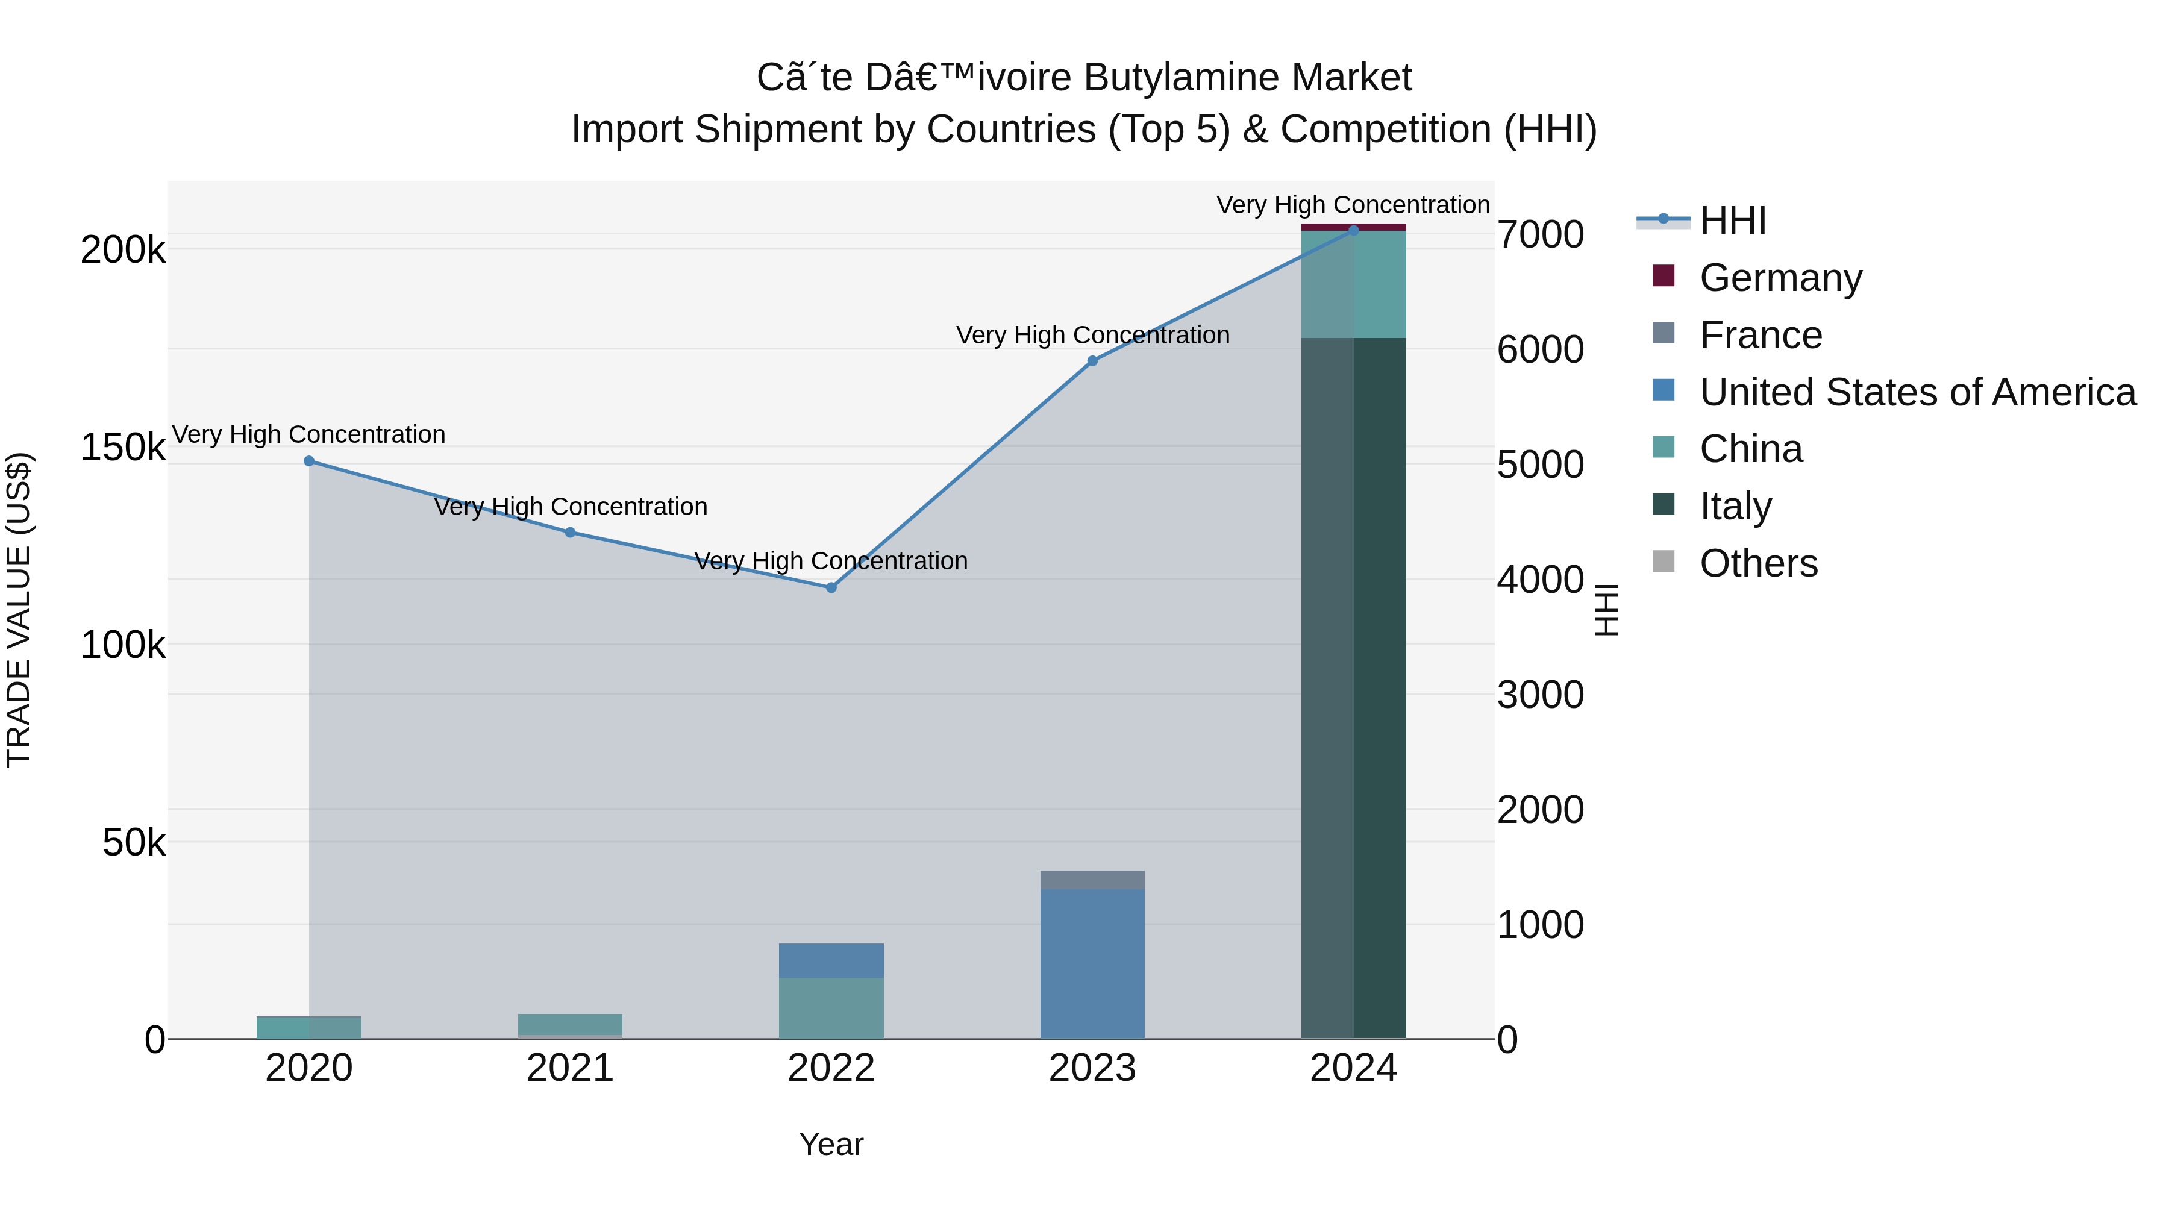Click the 2021 x-axis label
Screen dimensions: 2169x1220
tap(570, 1068)
